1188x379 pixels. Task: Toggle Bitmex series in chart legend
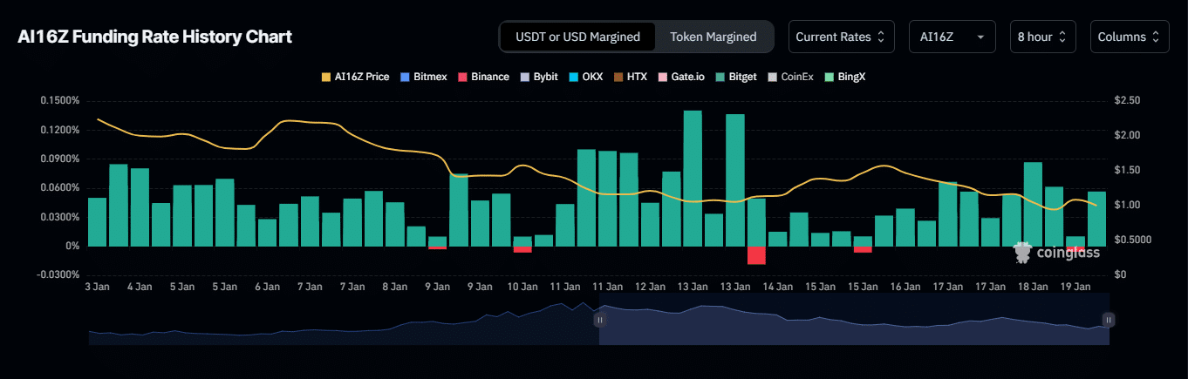tap(406, 77)
